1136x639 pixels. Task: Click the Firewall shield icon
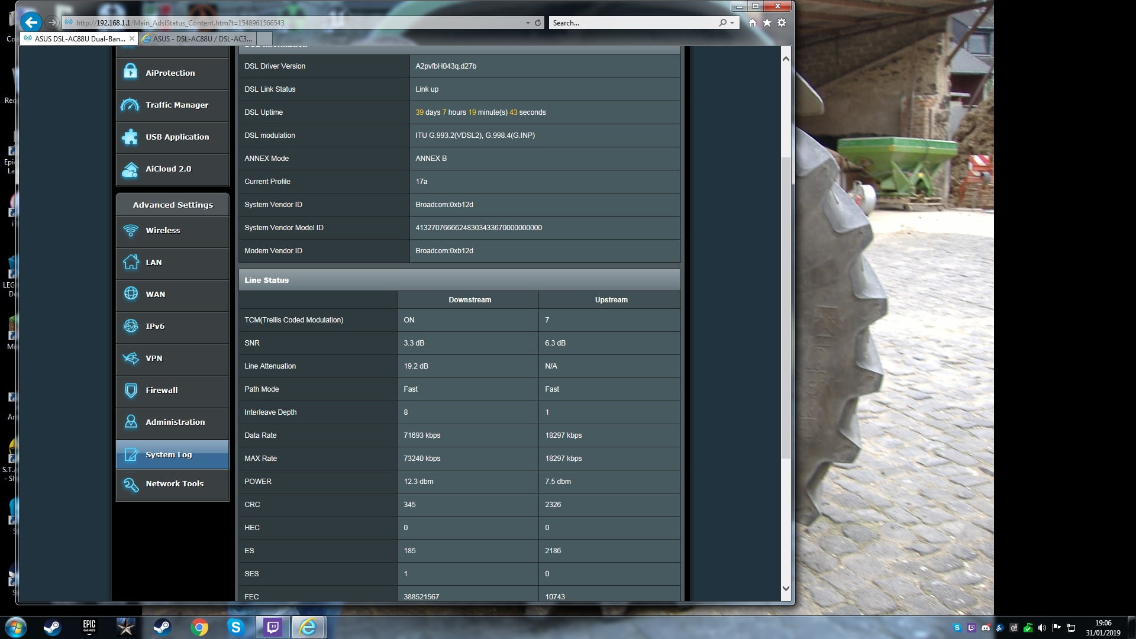(x=130, y=390)
